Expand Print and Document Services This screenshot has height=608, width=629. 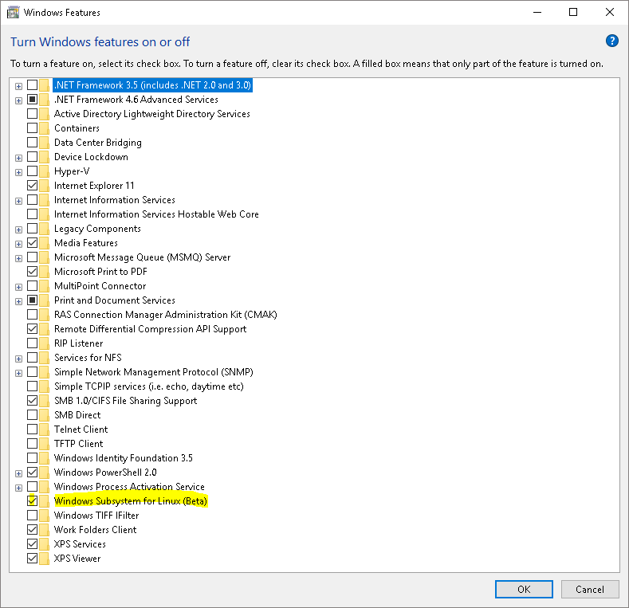point(18,301)
